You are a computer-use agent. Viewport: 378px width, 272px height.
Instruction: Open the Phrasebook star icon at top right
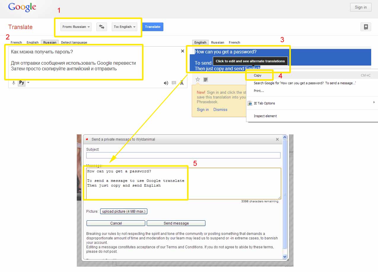(366, 27)
